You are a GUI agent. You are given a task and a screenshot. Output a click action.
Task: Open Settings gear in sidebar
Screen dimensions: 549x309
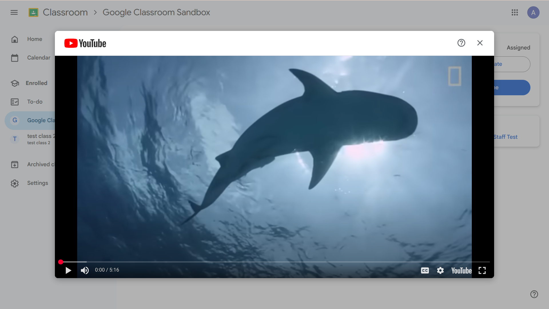point(15,183)
